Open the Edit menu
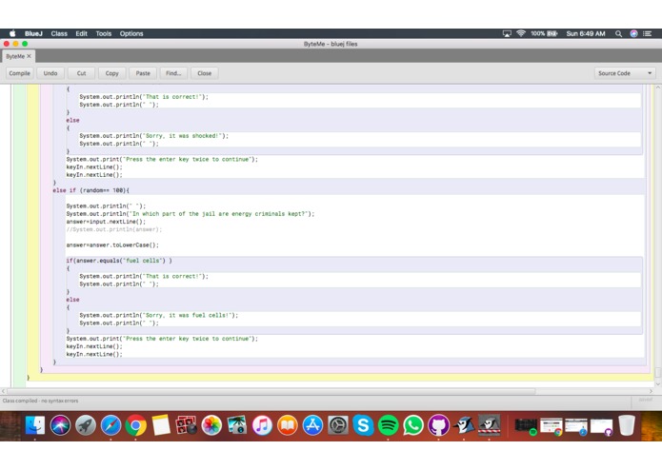 pos(82,33)
